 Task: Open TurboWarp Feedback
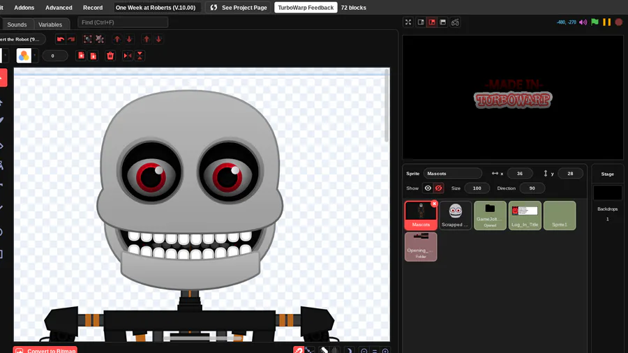click(x=306, y=8)
